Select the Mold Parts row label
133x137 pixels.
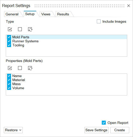(x=21, y=37)
